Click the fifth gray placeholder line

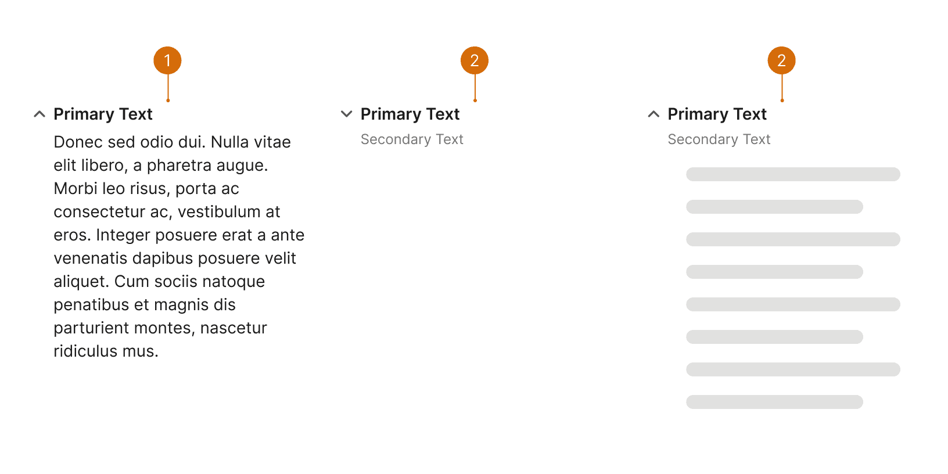(793, 304)
